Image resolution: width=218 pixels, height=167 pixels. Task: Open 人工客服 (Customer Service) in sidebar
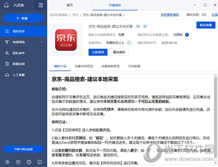[x=24, y=75]
